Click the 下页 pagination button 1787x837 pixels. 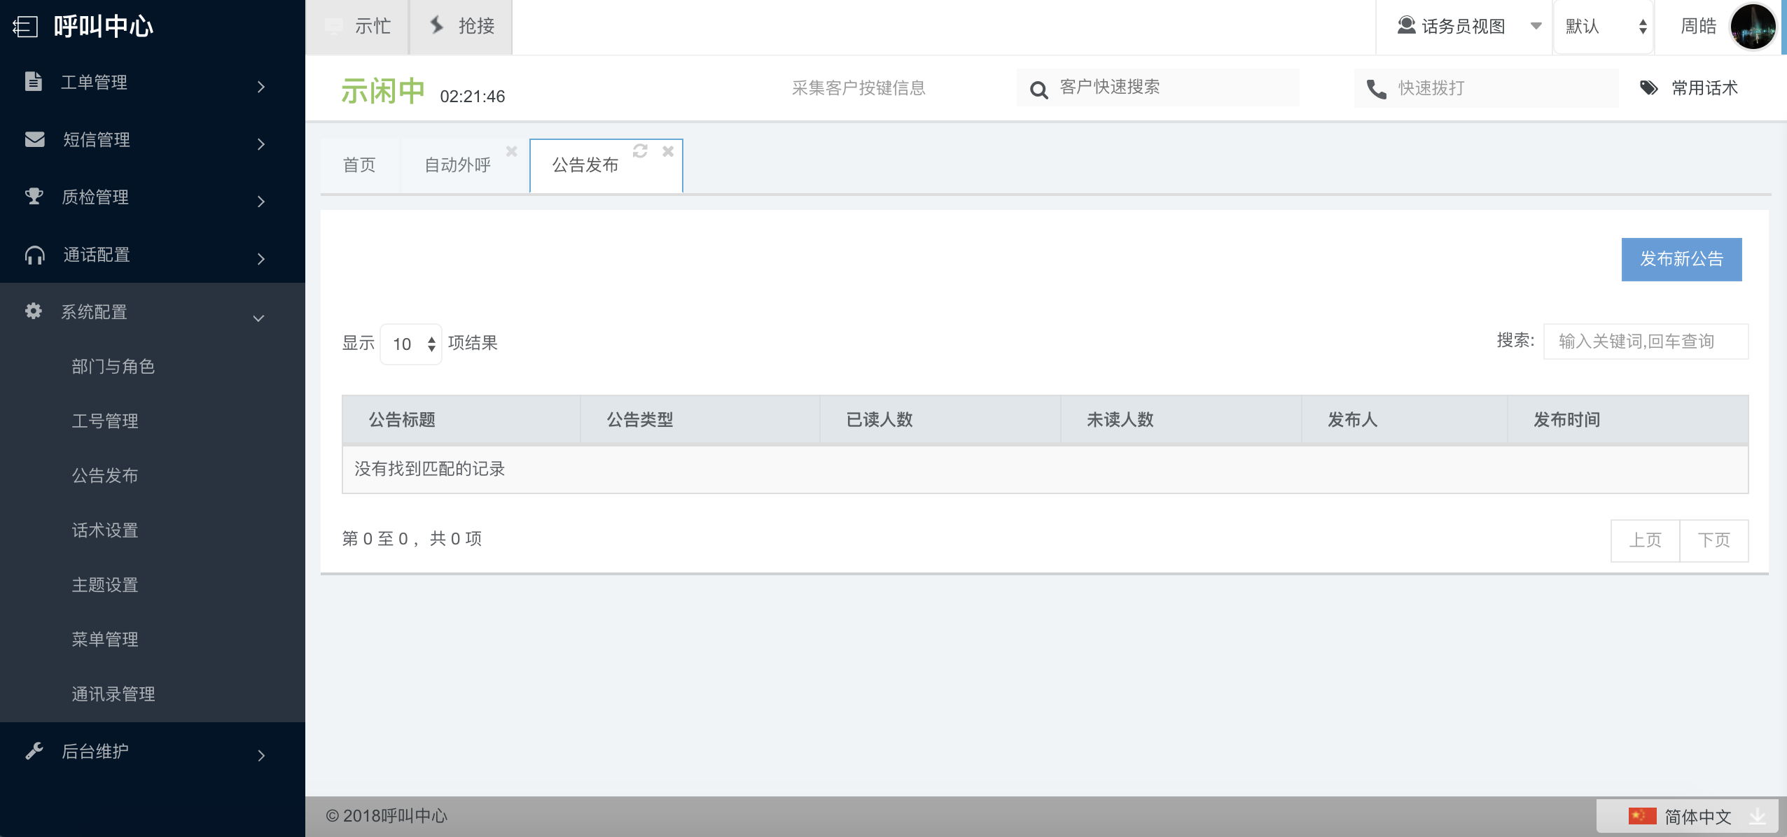pos(1713,540)
